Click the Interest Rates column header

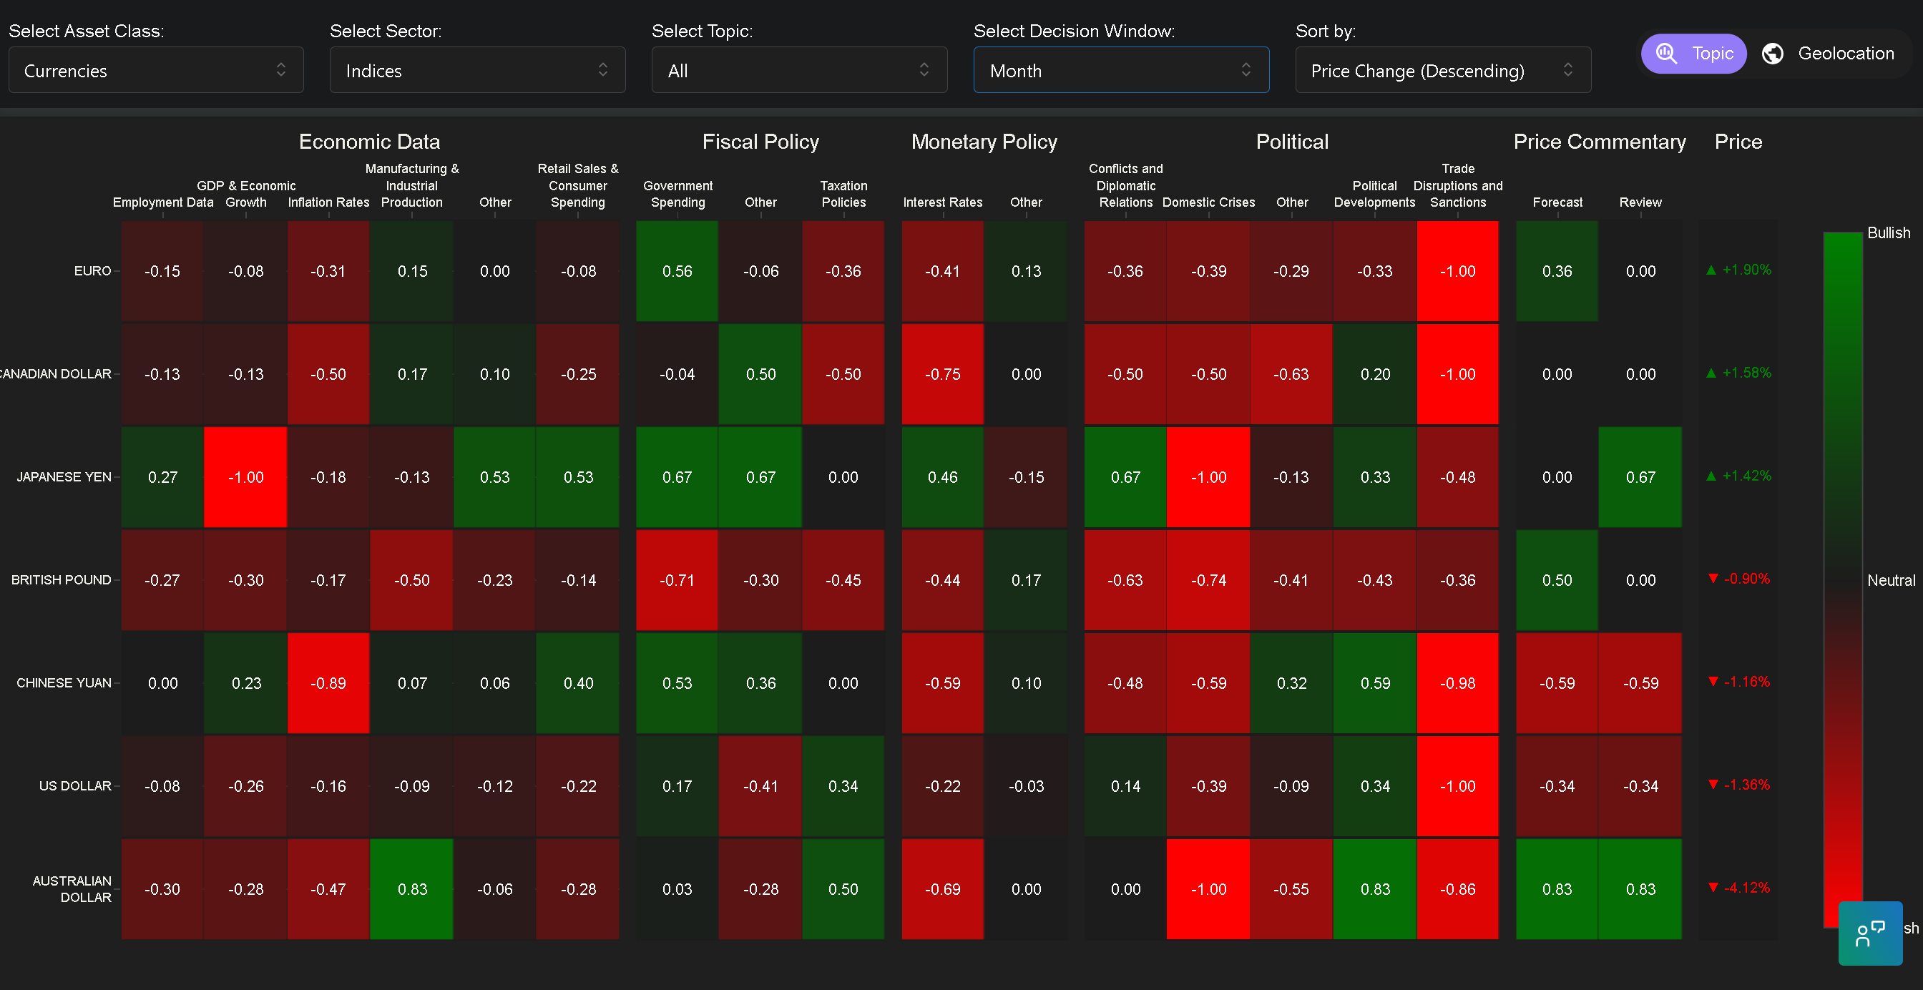pos(942,202)
